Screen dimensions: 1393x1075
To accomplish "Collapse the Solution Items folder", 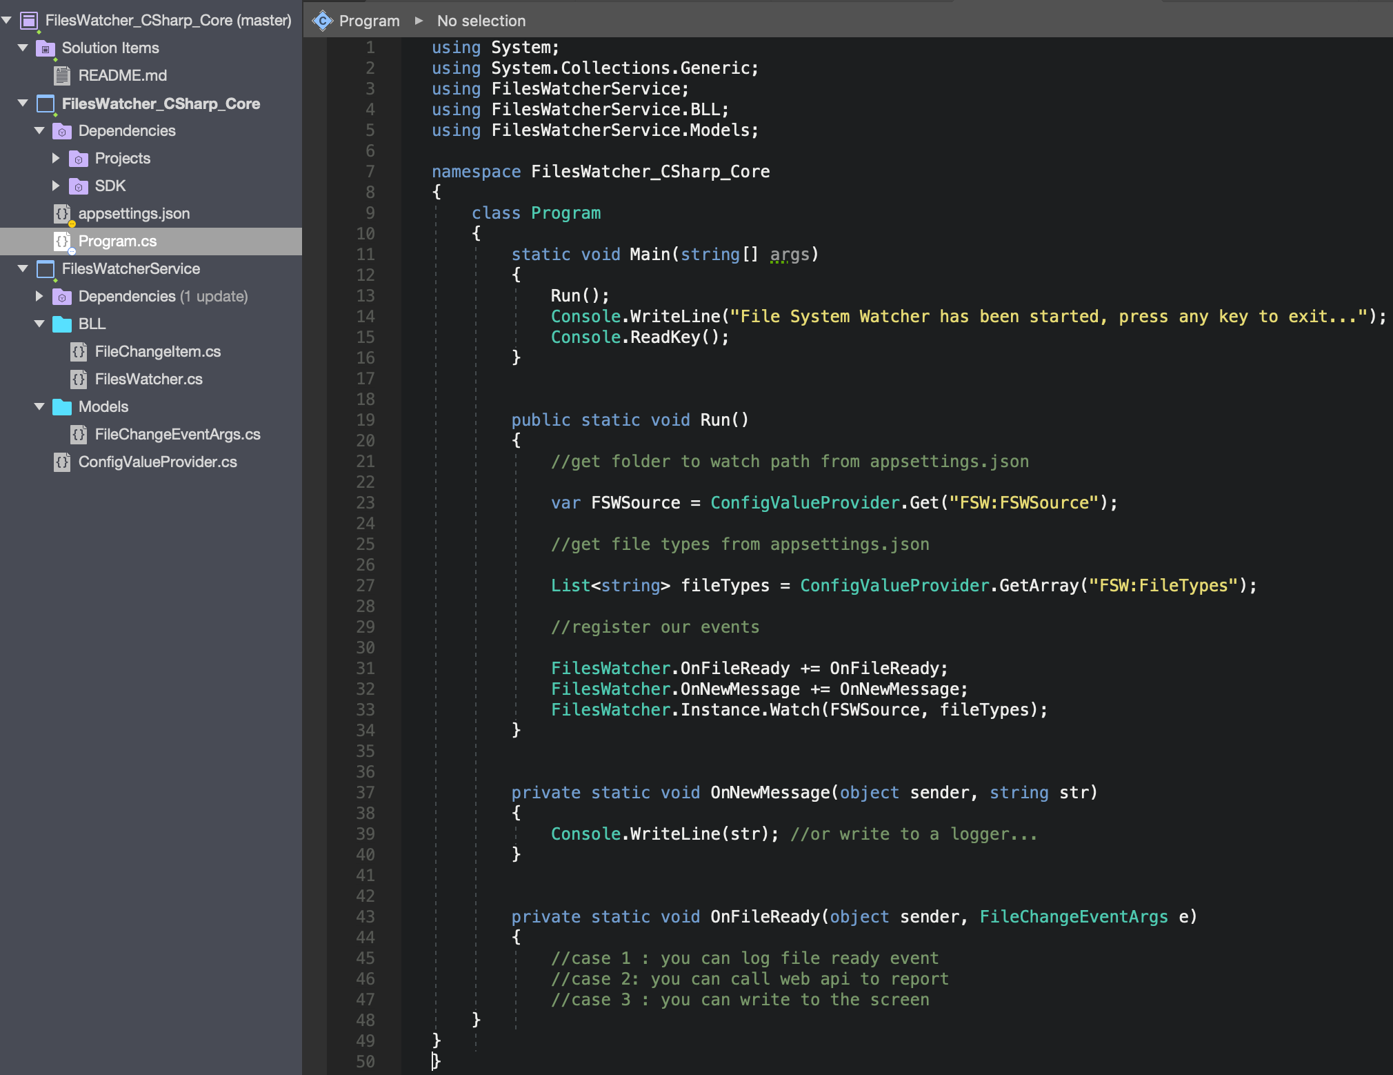I will (x=23, y=48).
